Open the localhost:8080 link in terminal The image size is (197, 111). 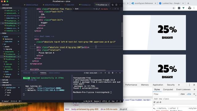coord(49,88)
